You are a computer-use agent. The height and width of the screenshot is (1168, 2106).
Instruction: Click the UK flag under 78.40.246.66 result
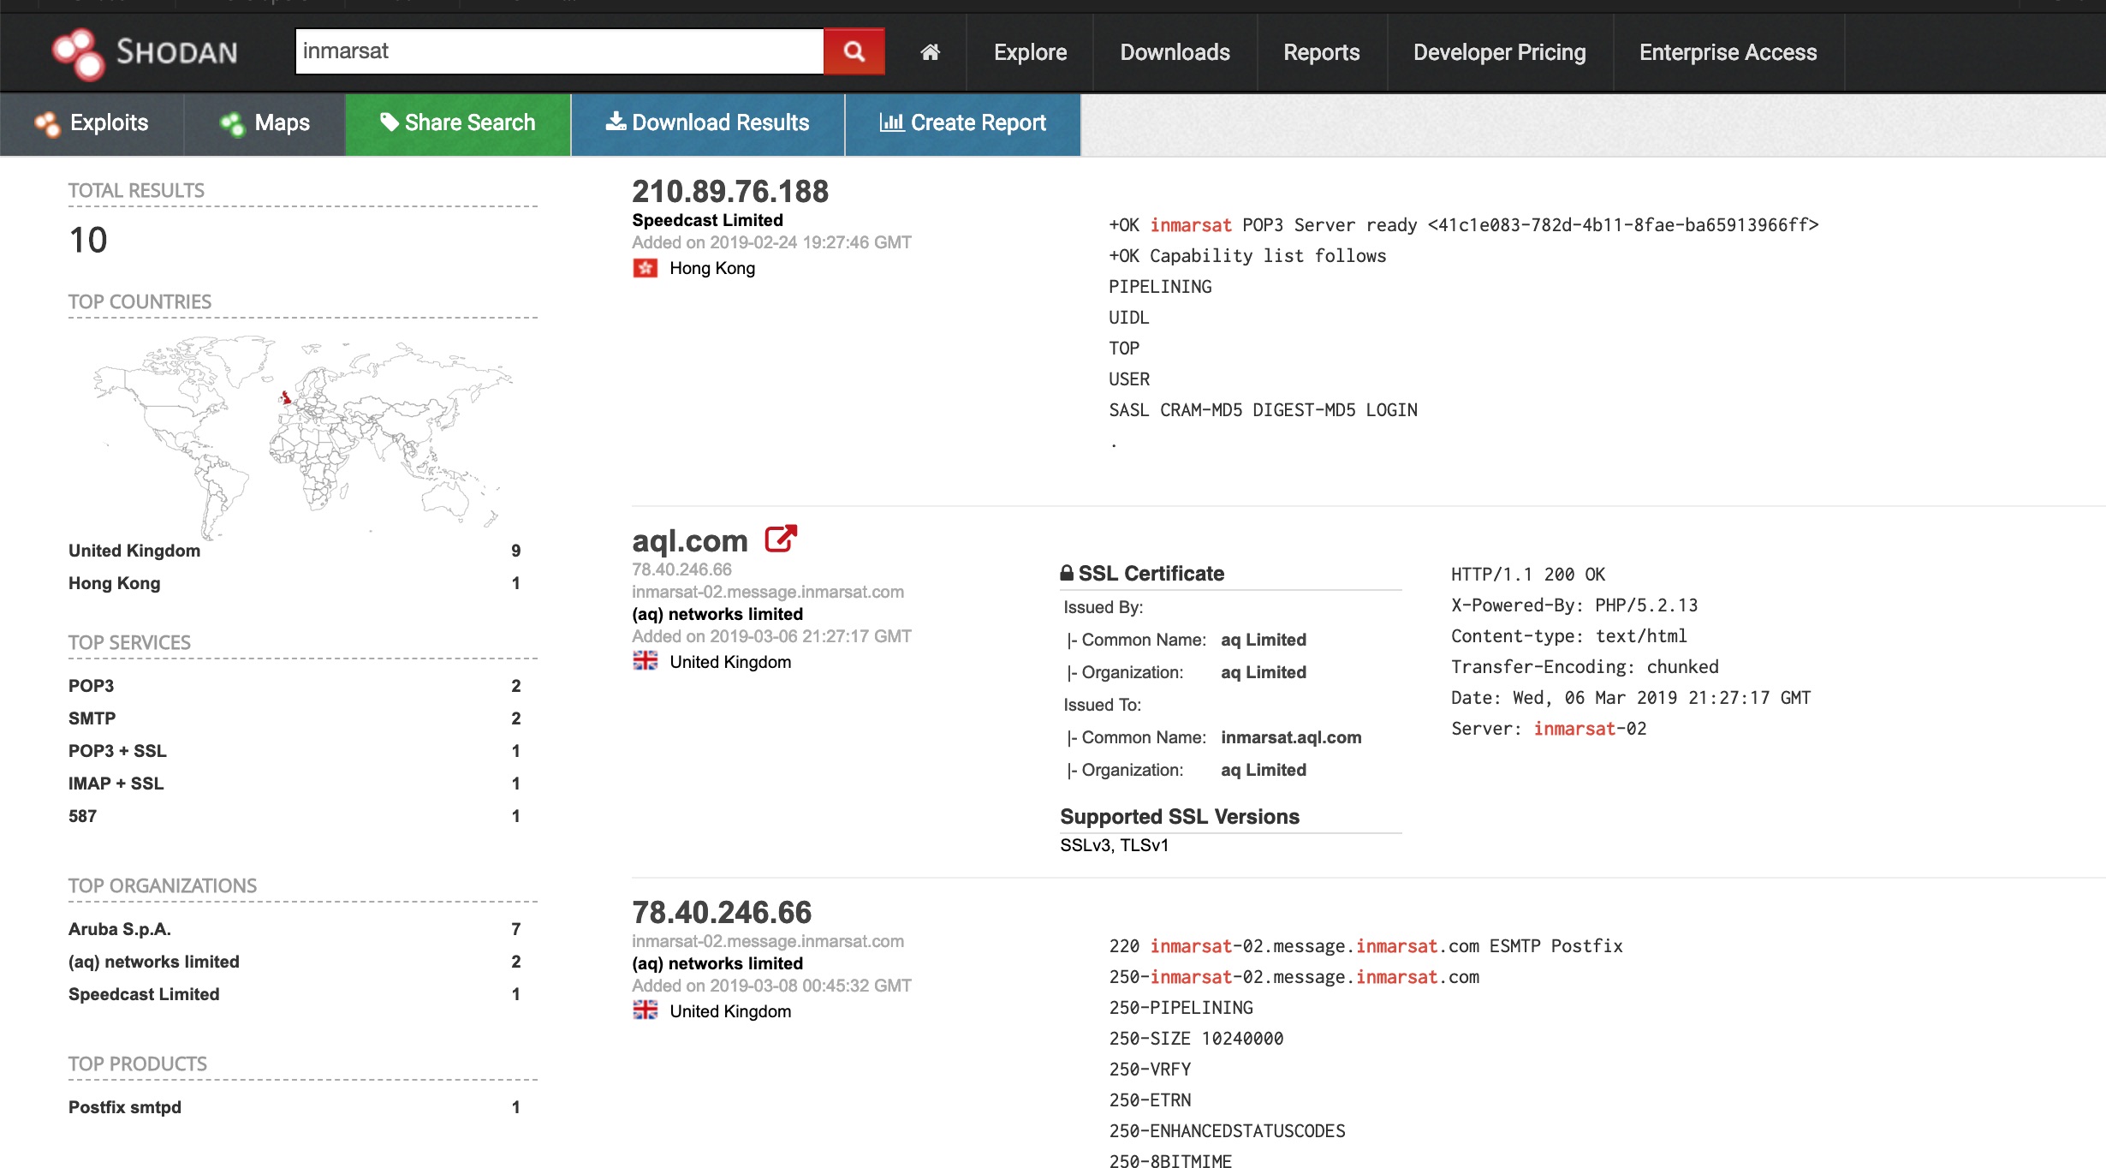[x=645, y=1010]
